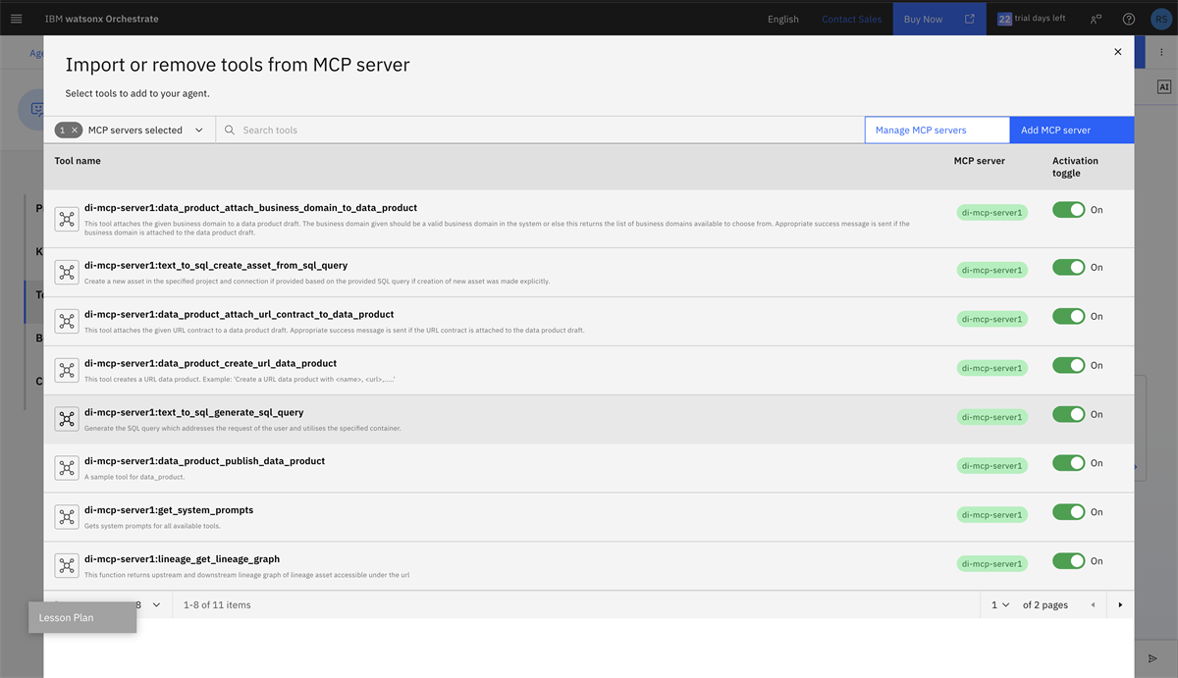Click the magnifier icon in search tools
Image resolution: width=1178 pixels, height=678 pixels.
(230, 130)
